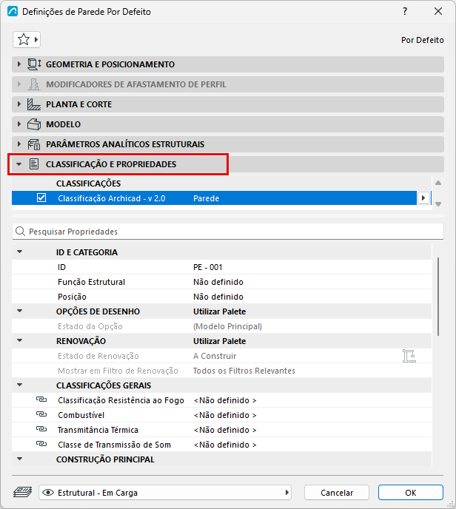Collapse the ID e Categoria group
The width and height of the screenshot is (456, 509).
pos(20,252)
